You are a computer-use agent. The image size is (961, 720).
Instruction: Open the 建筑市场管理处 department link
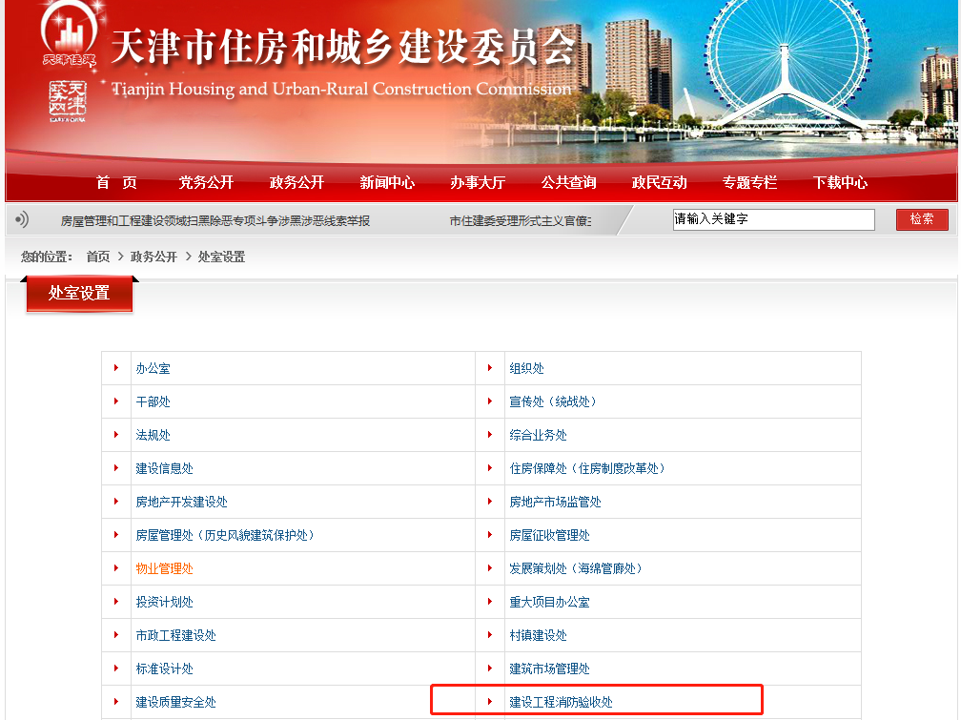[550, 669]
